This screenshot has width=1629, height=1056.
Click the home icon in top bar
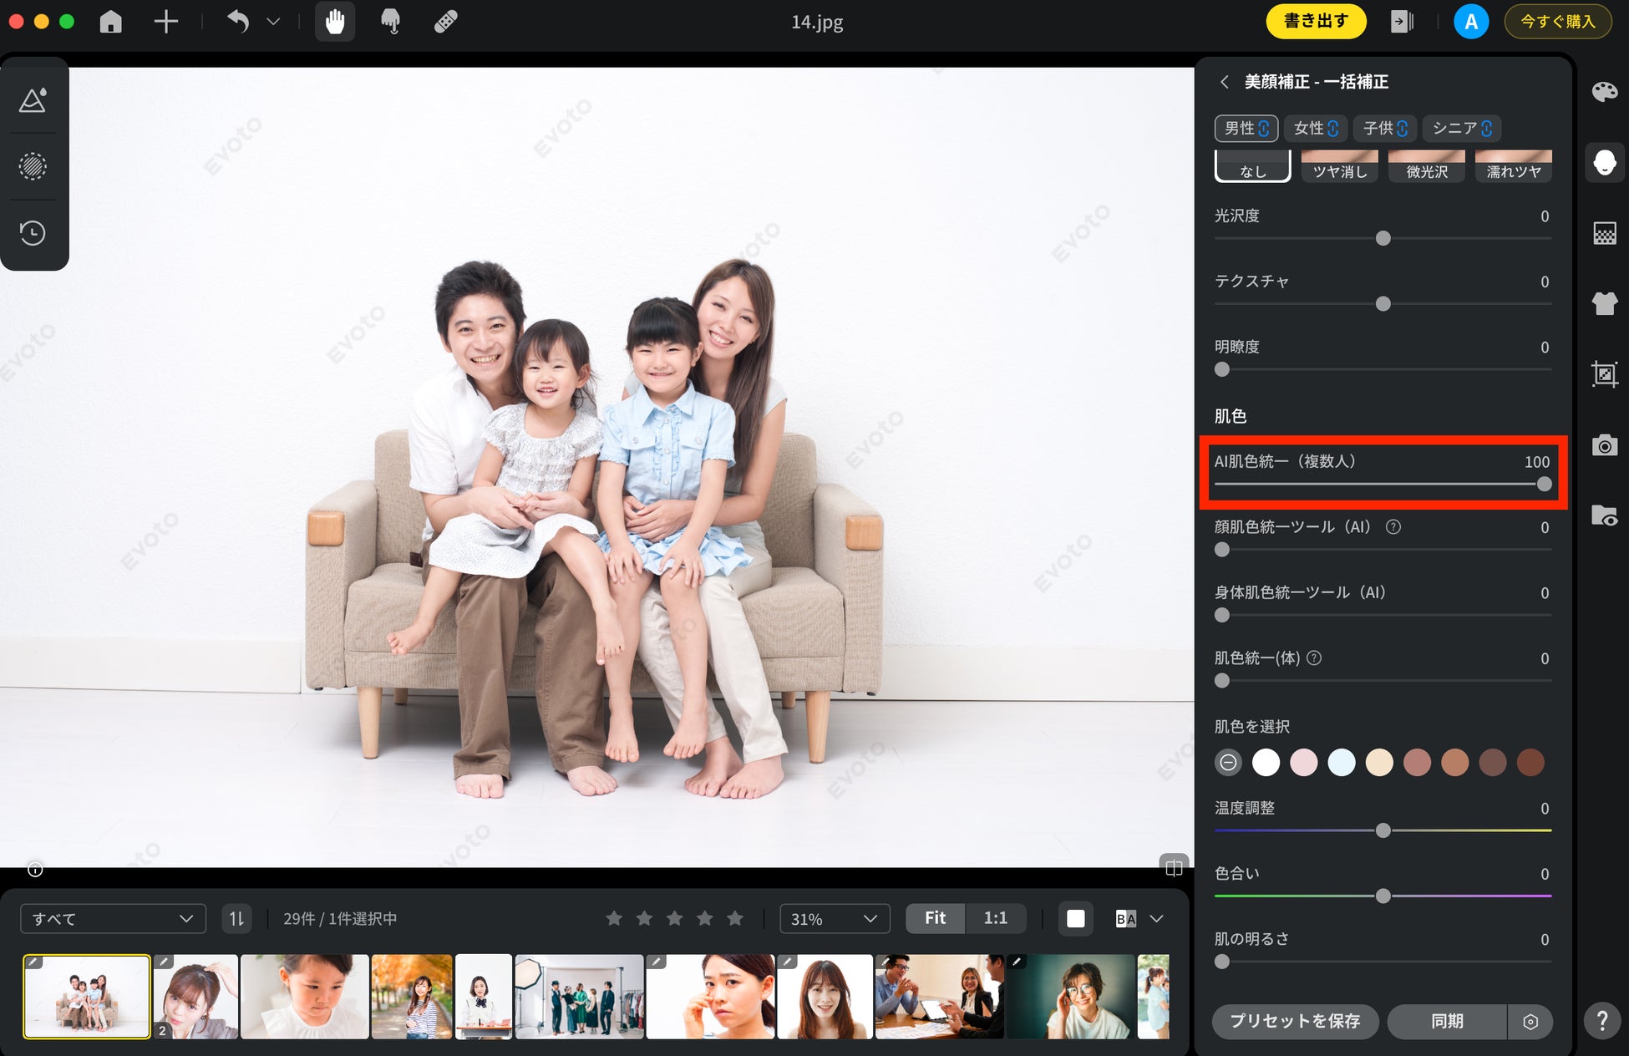tap(110, 22)
